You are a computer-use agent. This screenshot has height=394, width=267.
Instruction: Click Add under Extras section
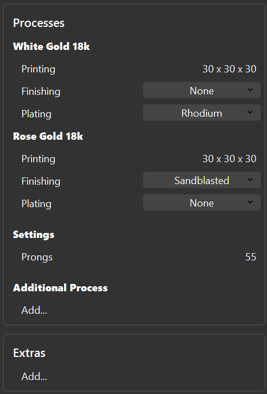34,377
